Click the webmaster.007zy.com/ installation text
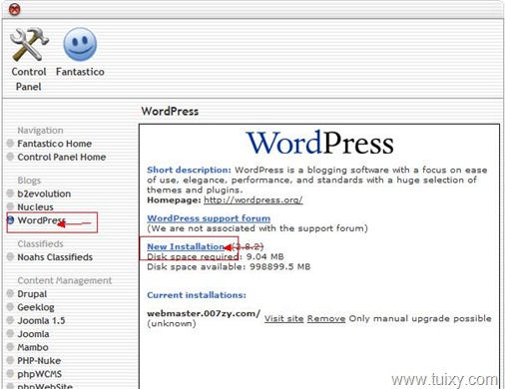 (204, 313)
